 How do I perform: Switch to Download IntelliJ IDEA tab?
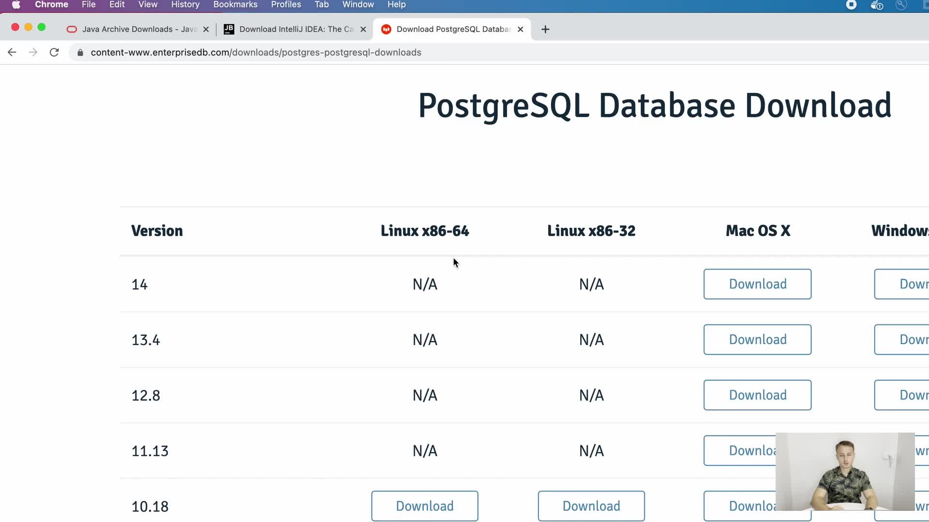(x=296, y=29)
